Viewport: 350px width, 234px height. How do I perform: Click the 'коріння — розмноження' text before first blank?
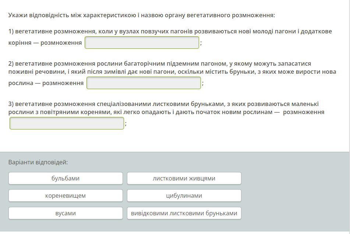[x=45, y=43]
